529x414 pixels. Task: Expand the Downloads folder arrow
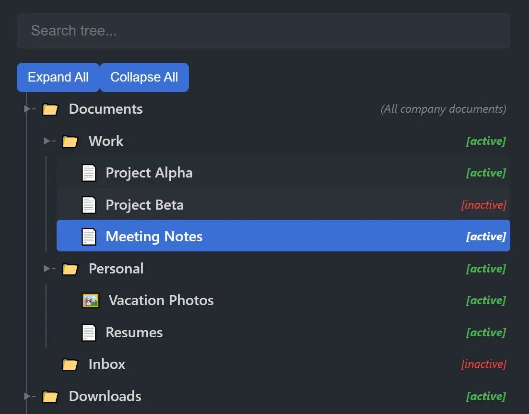(x=27, y=396)
